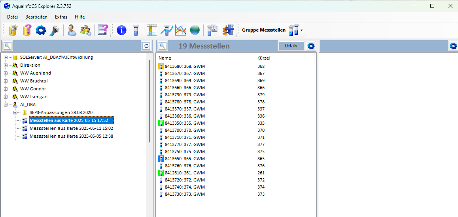Expand the Direktion tree node

[6, 65]
